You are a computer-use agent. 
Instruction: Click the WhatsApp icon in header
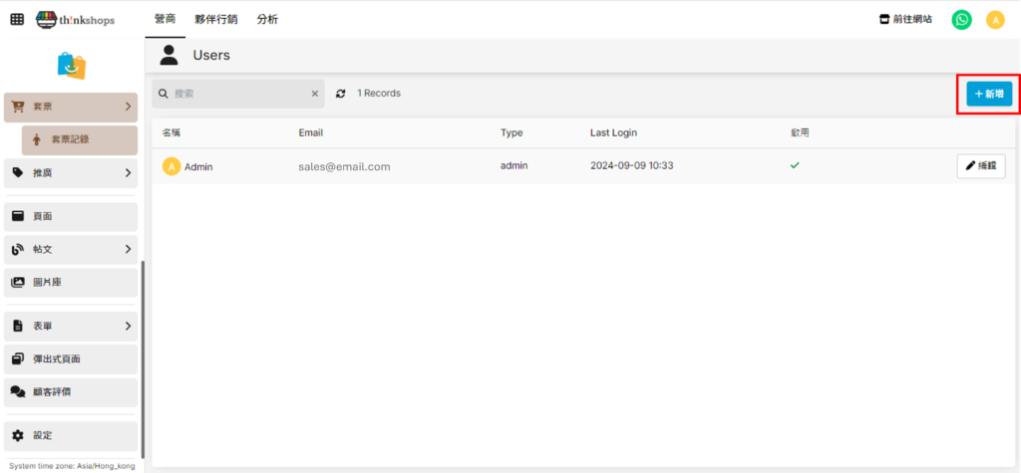click(x=961, y=19)
